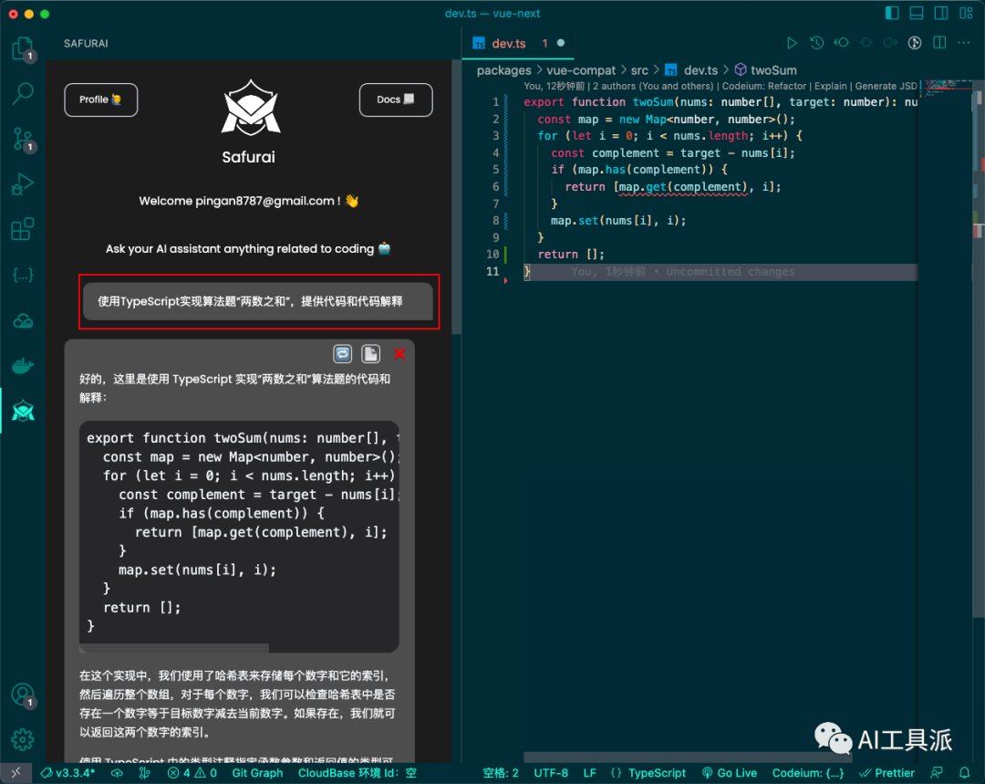Click line number 6 in the gutter
The height and width of the screenshot is (784, 985).
click(x=495, y=187)
